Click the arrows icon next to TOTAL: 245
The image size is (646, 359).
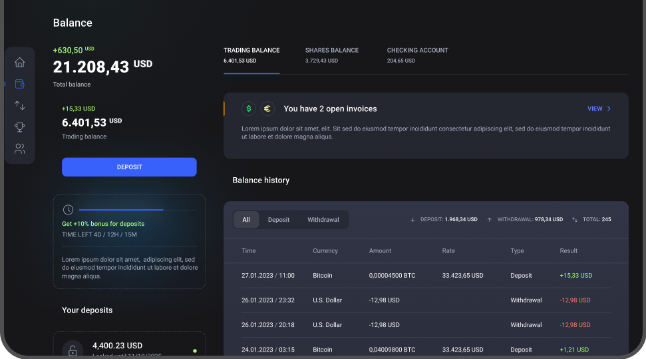pyautogui.click(x=575, y=220)
